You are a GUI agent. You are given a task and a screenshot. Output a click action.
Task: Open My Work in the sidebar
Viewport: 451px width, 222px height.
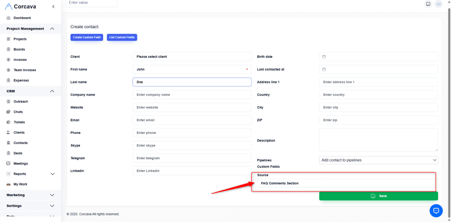tap(20, 184)
